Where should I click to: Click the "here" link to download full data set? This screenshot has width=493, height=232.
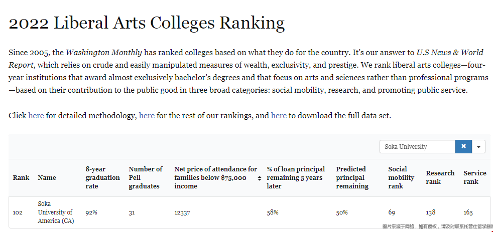(279, 116)
